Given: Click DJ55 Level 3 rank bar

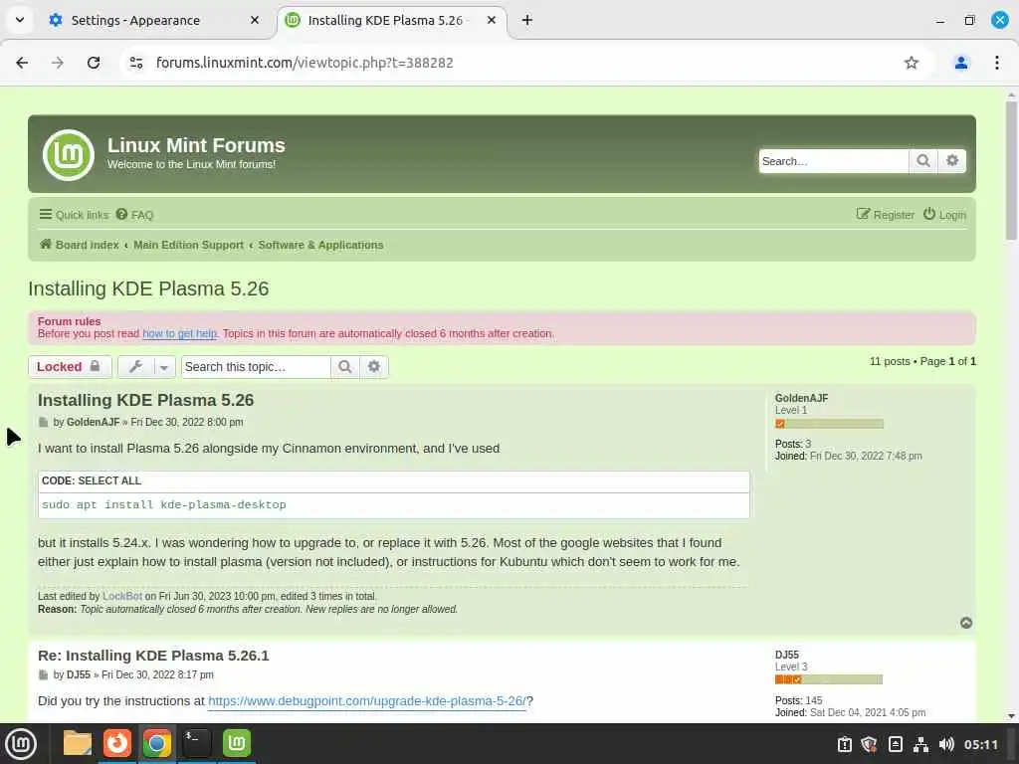Looking at the screenshot, I should point(829,679).
